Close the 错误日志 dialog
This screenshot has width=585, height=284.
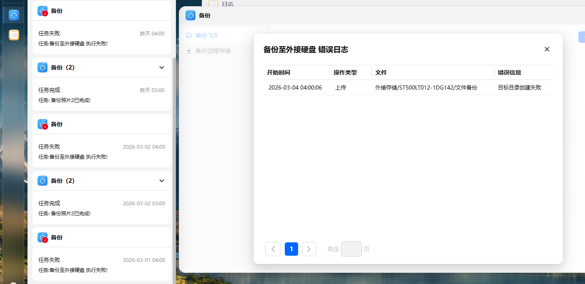(547, 49)
